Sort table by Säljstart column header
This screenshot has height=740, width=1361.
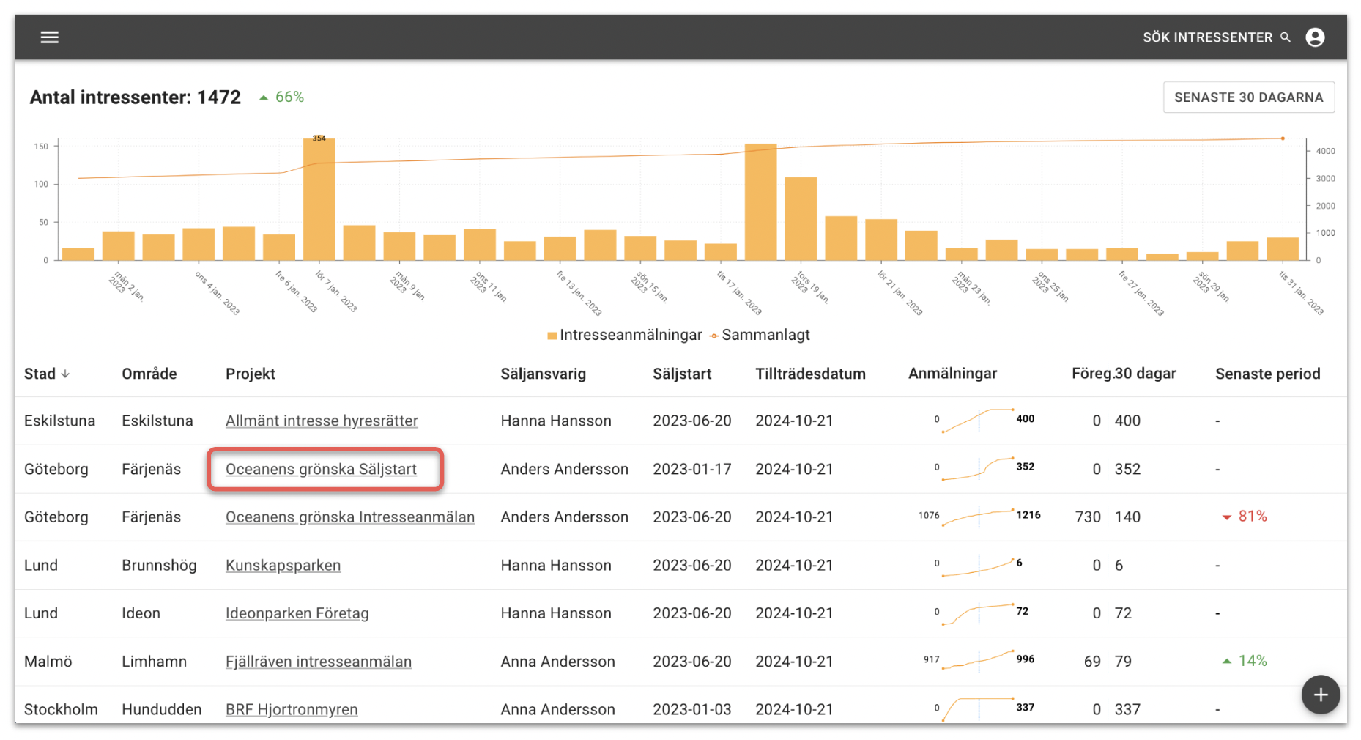[681, 374]
